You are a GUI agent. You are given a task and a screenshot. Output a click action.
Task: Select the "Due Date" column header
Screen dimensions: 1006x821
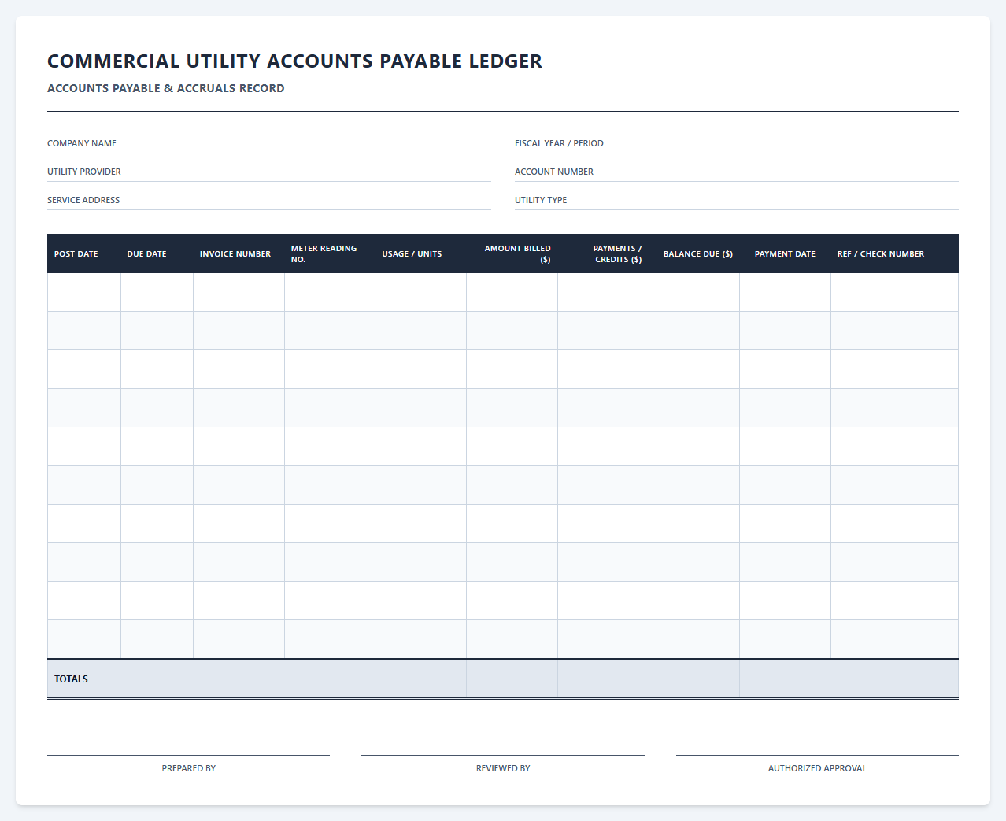pyautogui.click(x=157, y=253)
